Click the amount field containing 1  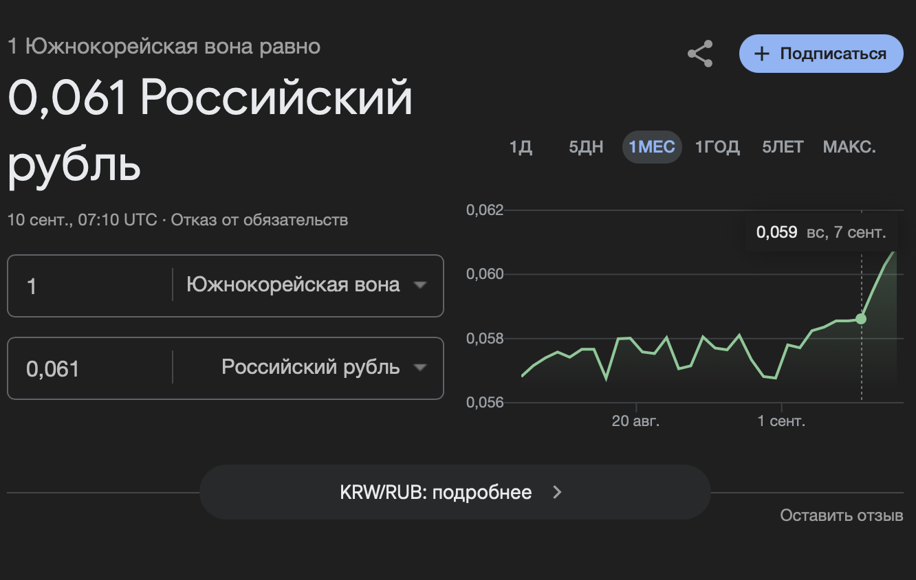(x=89, y=286)
